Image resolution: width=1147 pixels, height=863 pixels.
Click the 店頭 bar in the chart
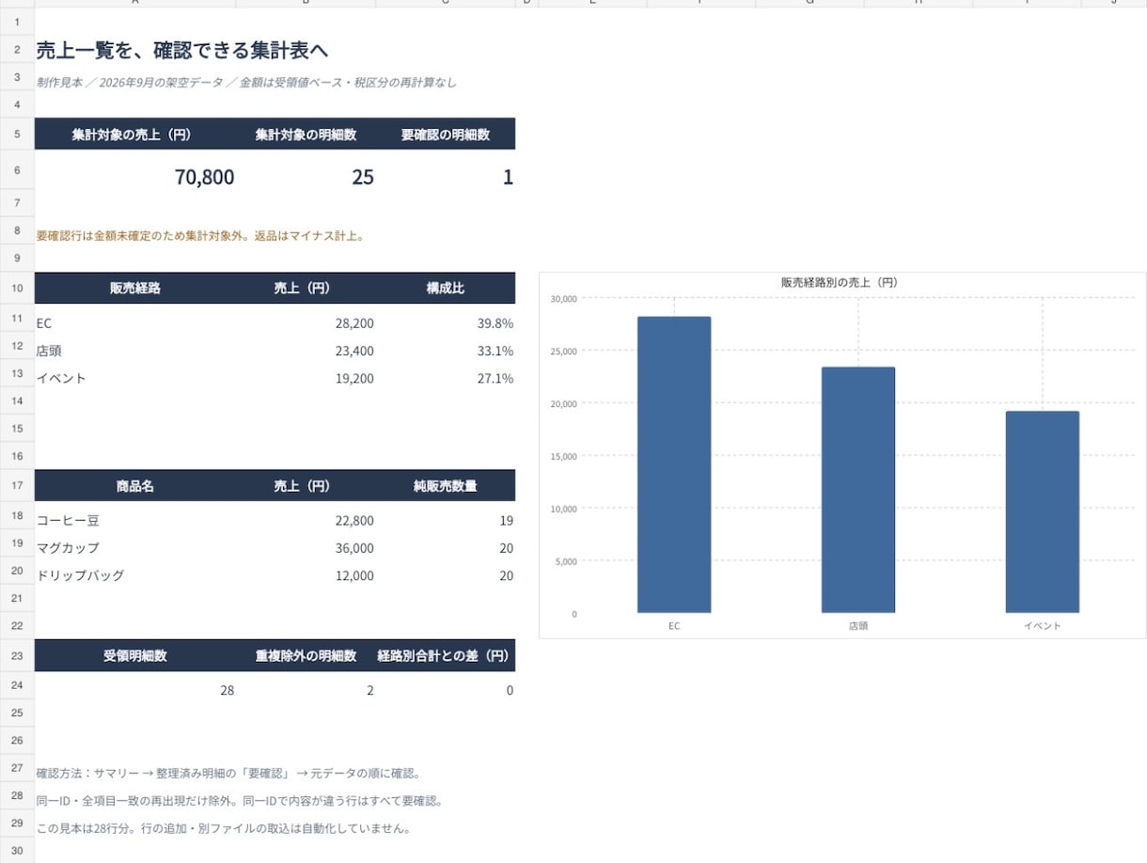[x=857, y=490]
